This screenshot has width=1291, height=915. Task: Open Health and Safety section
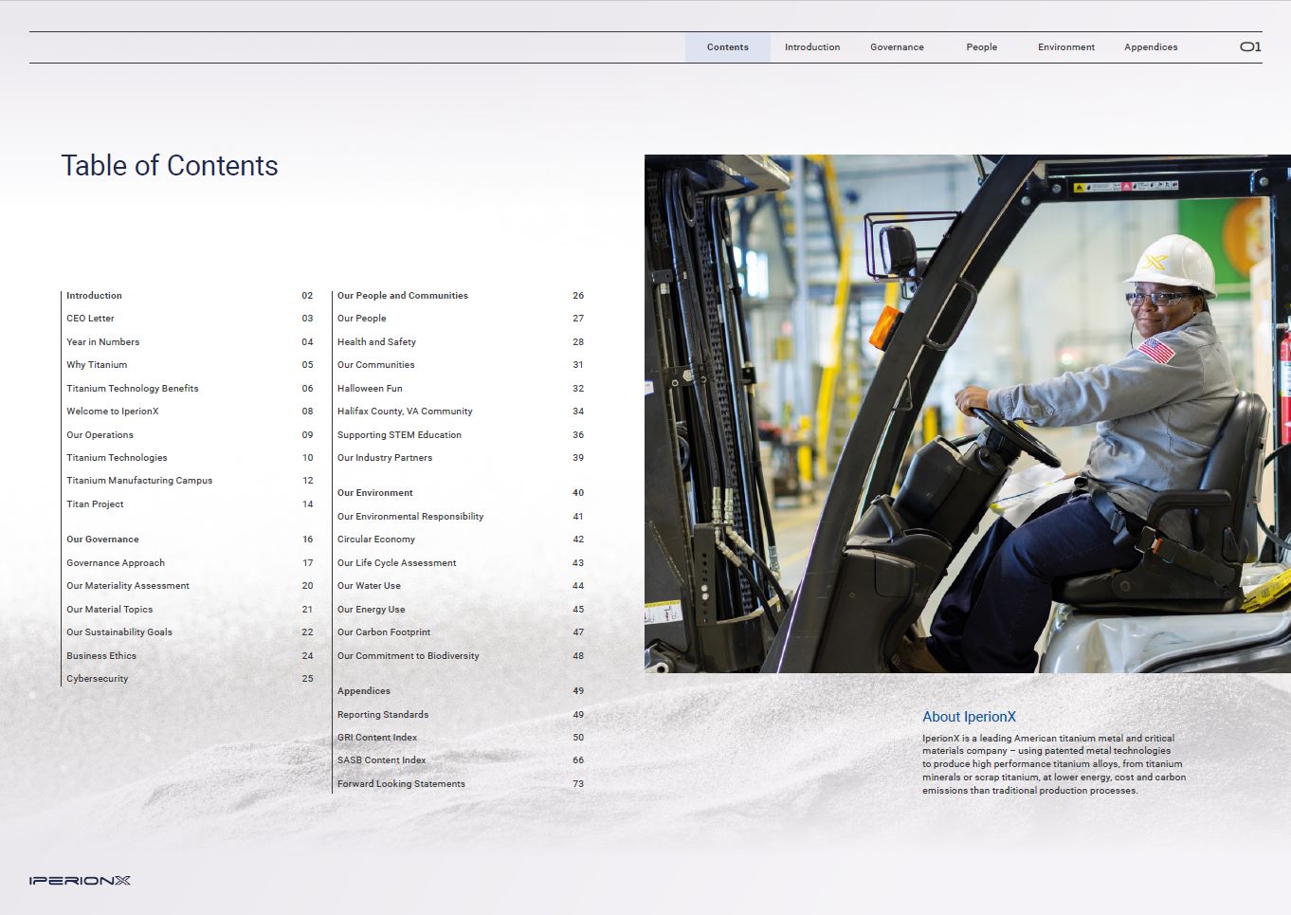pyautogui.click(x=376, y=342)
